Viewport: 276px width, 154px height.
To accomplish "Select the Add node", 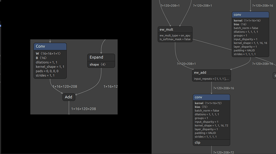I will pos(69,97).
